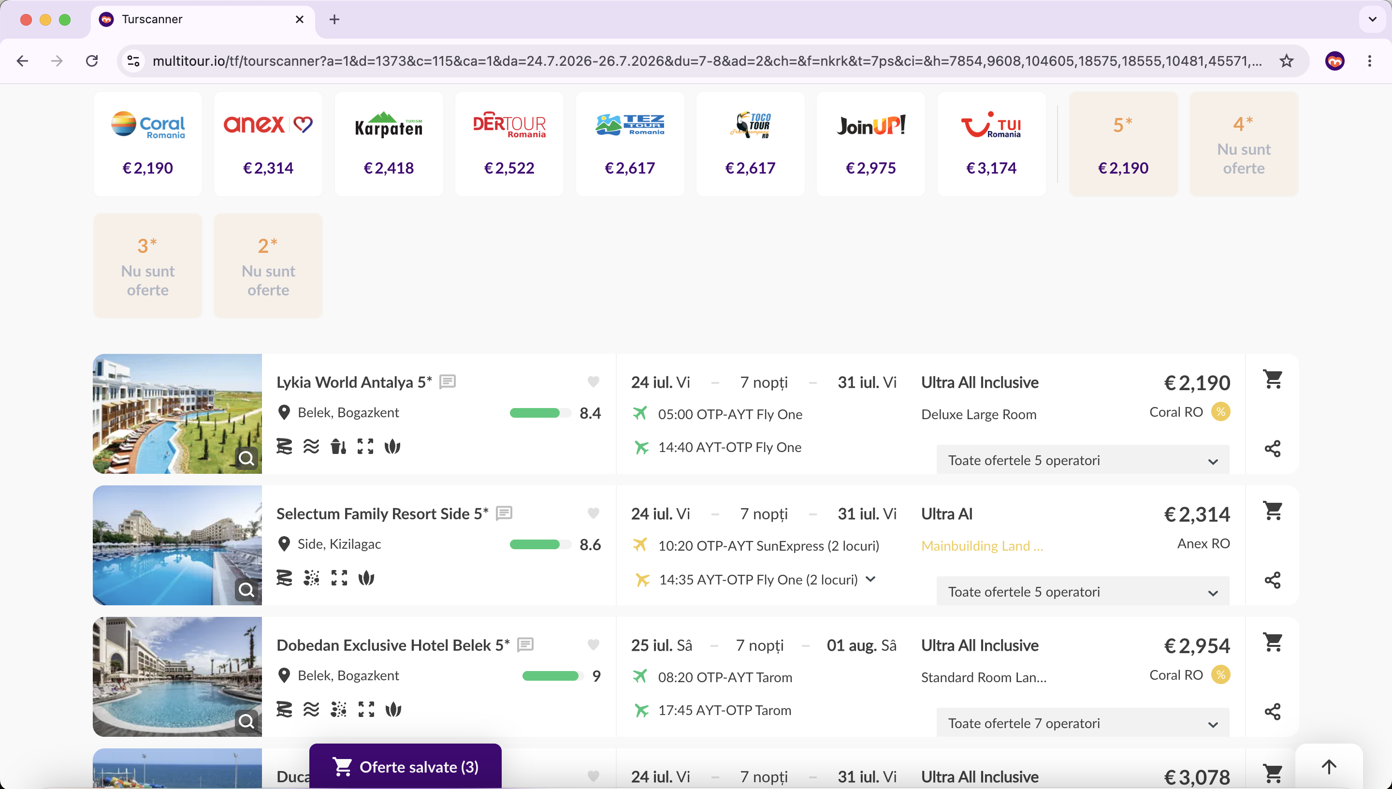Favorite Dobedan Exclusive Hotel Belek with heart

point(594,645)
